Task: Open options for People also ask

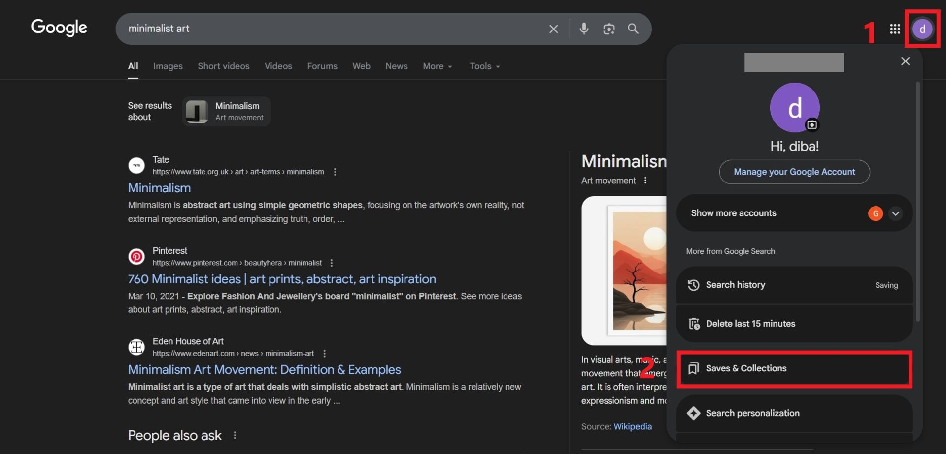Action: point(235,435)
